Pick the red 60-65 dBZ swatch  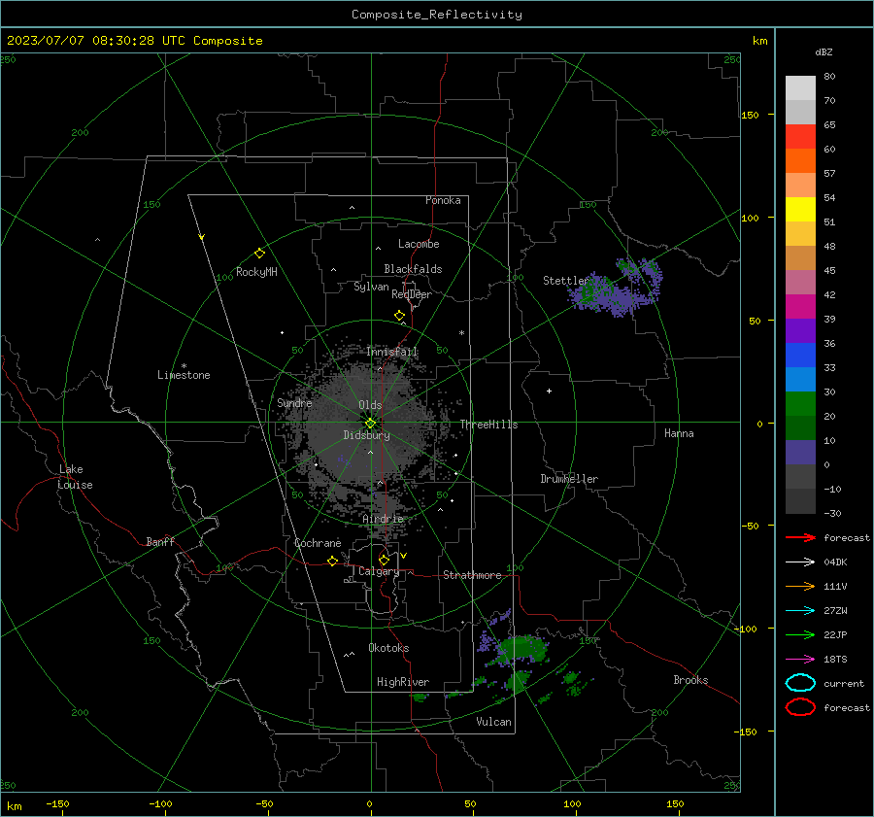pos(800,137)
